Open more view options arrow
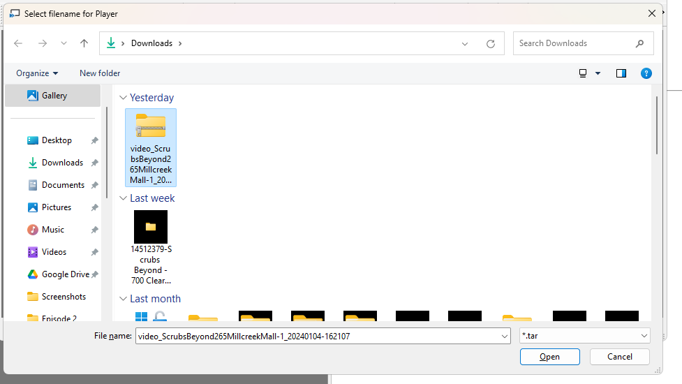This screenshot has width=682, height=384. coord(598,73)
